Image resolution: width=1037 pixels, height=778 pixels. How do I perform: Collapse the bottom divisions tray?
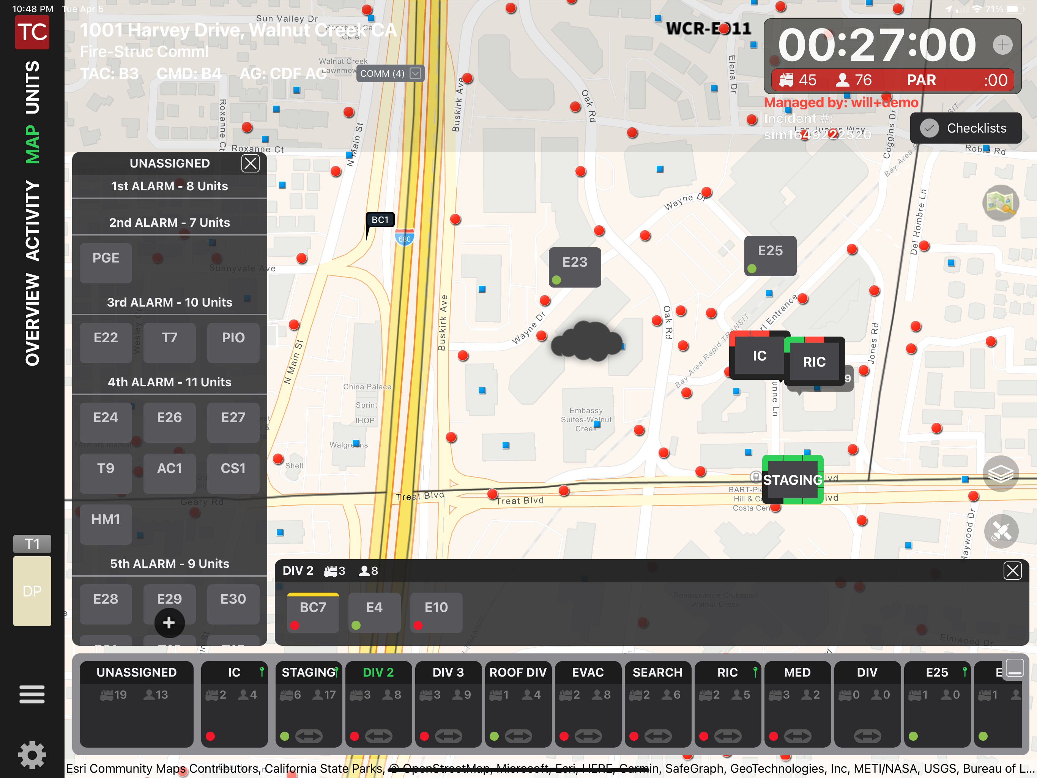(1015, 668)
